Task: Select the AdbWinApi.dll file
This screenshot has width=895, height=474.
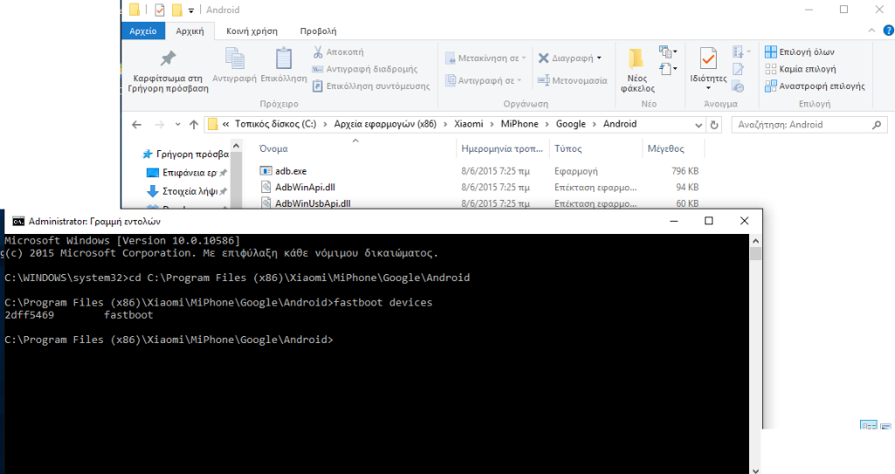Action: tap(305, 187)
